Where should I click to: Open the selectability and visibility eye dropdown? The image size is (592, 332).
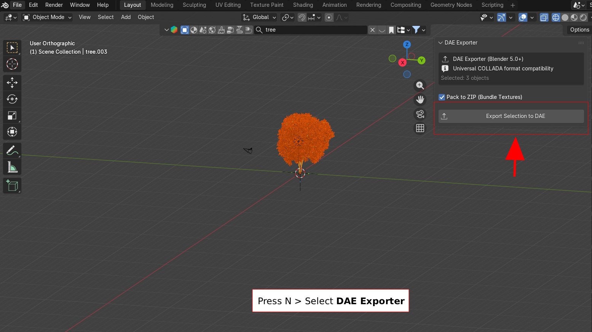[x=487, y=17]
